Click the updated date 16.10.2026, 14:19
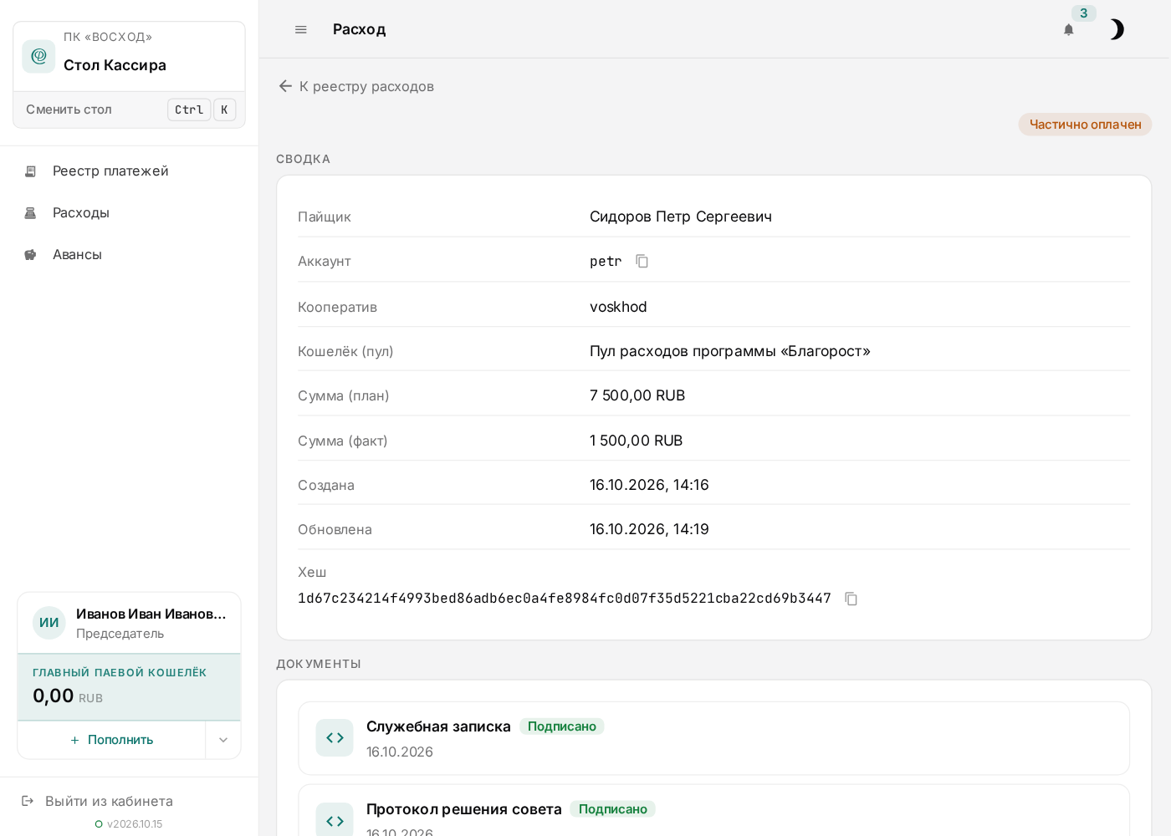 point(649,529)
